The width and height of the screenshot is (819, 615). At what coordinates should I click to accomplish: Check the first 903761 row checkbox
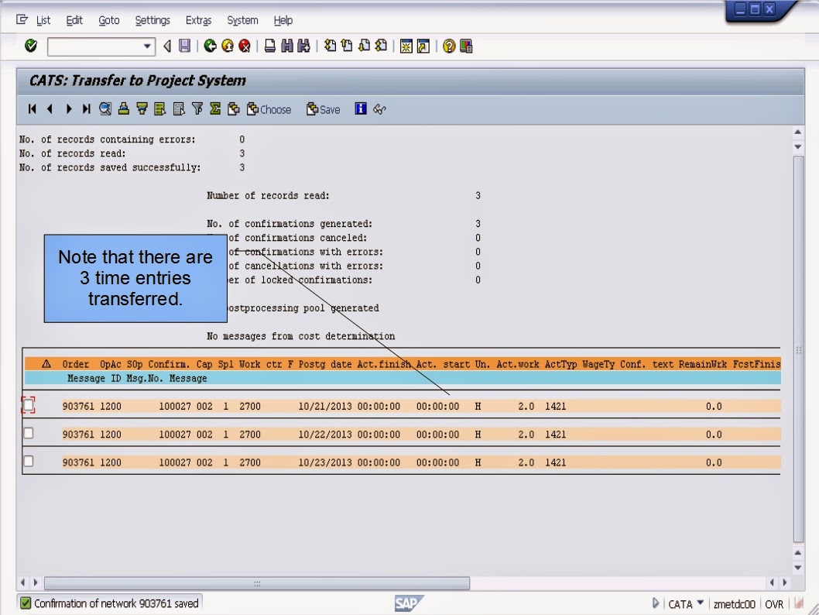pyautogui.click(x=28, y=405)
